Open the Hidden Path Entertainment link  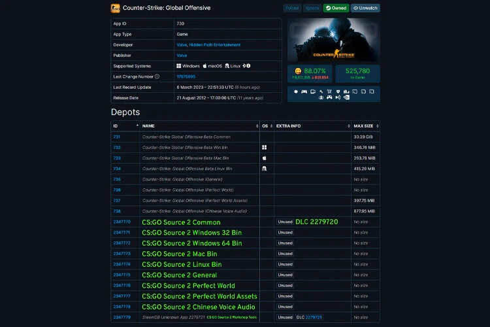[x=215, y=44]
